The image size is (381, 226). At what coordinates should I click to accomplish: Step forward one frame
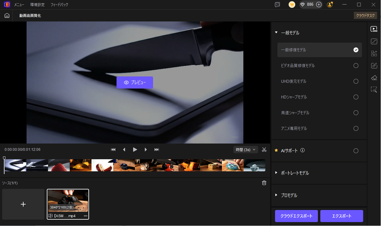point(146,150)
